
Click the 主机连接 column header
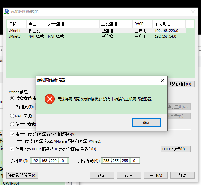[116, 24]
